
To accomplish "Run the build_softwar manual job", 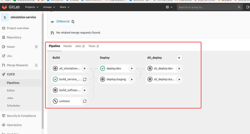I will [85, 90].
